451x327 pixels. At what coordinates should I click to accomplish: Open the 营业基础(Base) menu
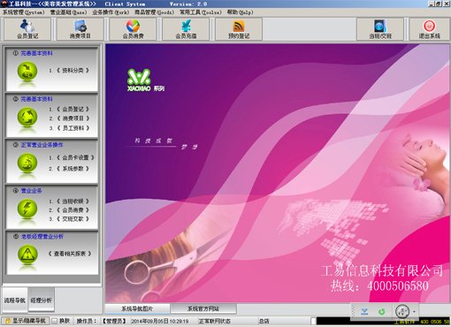tap(68, 12)
